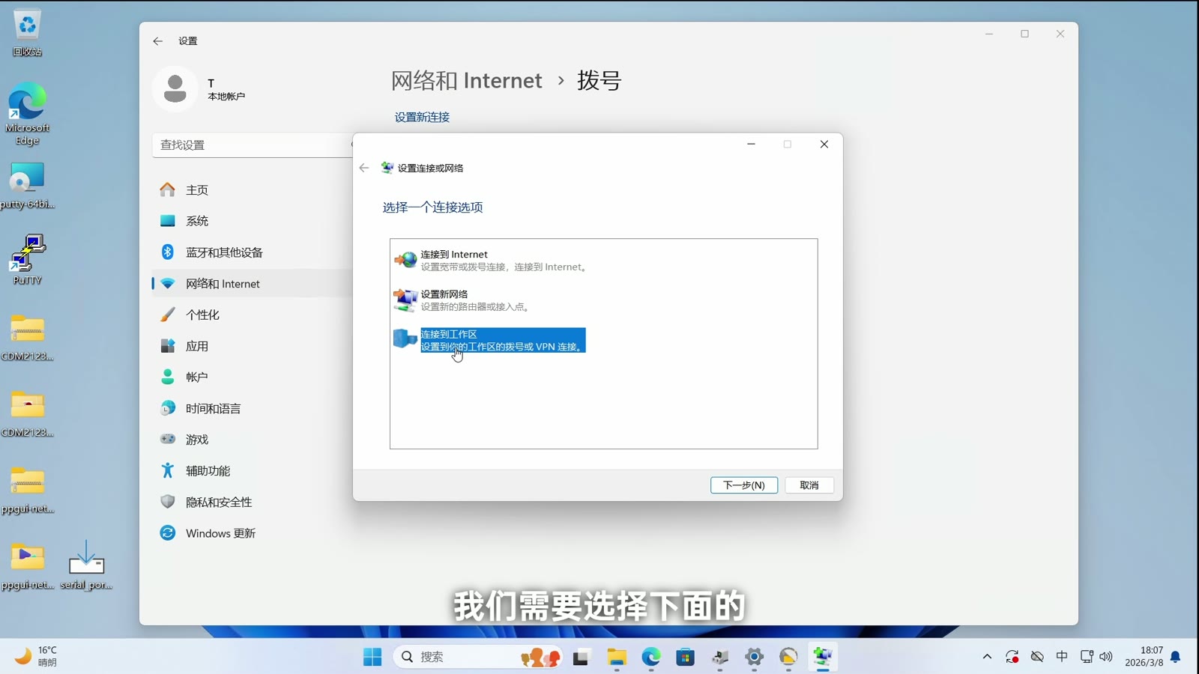Open Task View on the taskbar
1199x674 pixels.
[x=582, y=657]
